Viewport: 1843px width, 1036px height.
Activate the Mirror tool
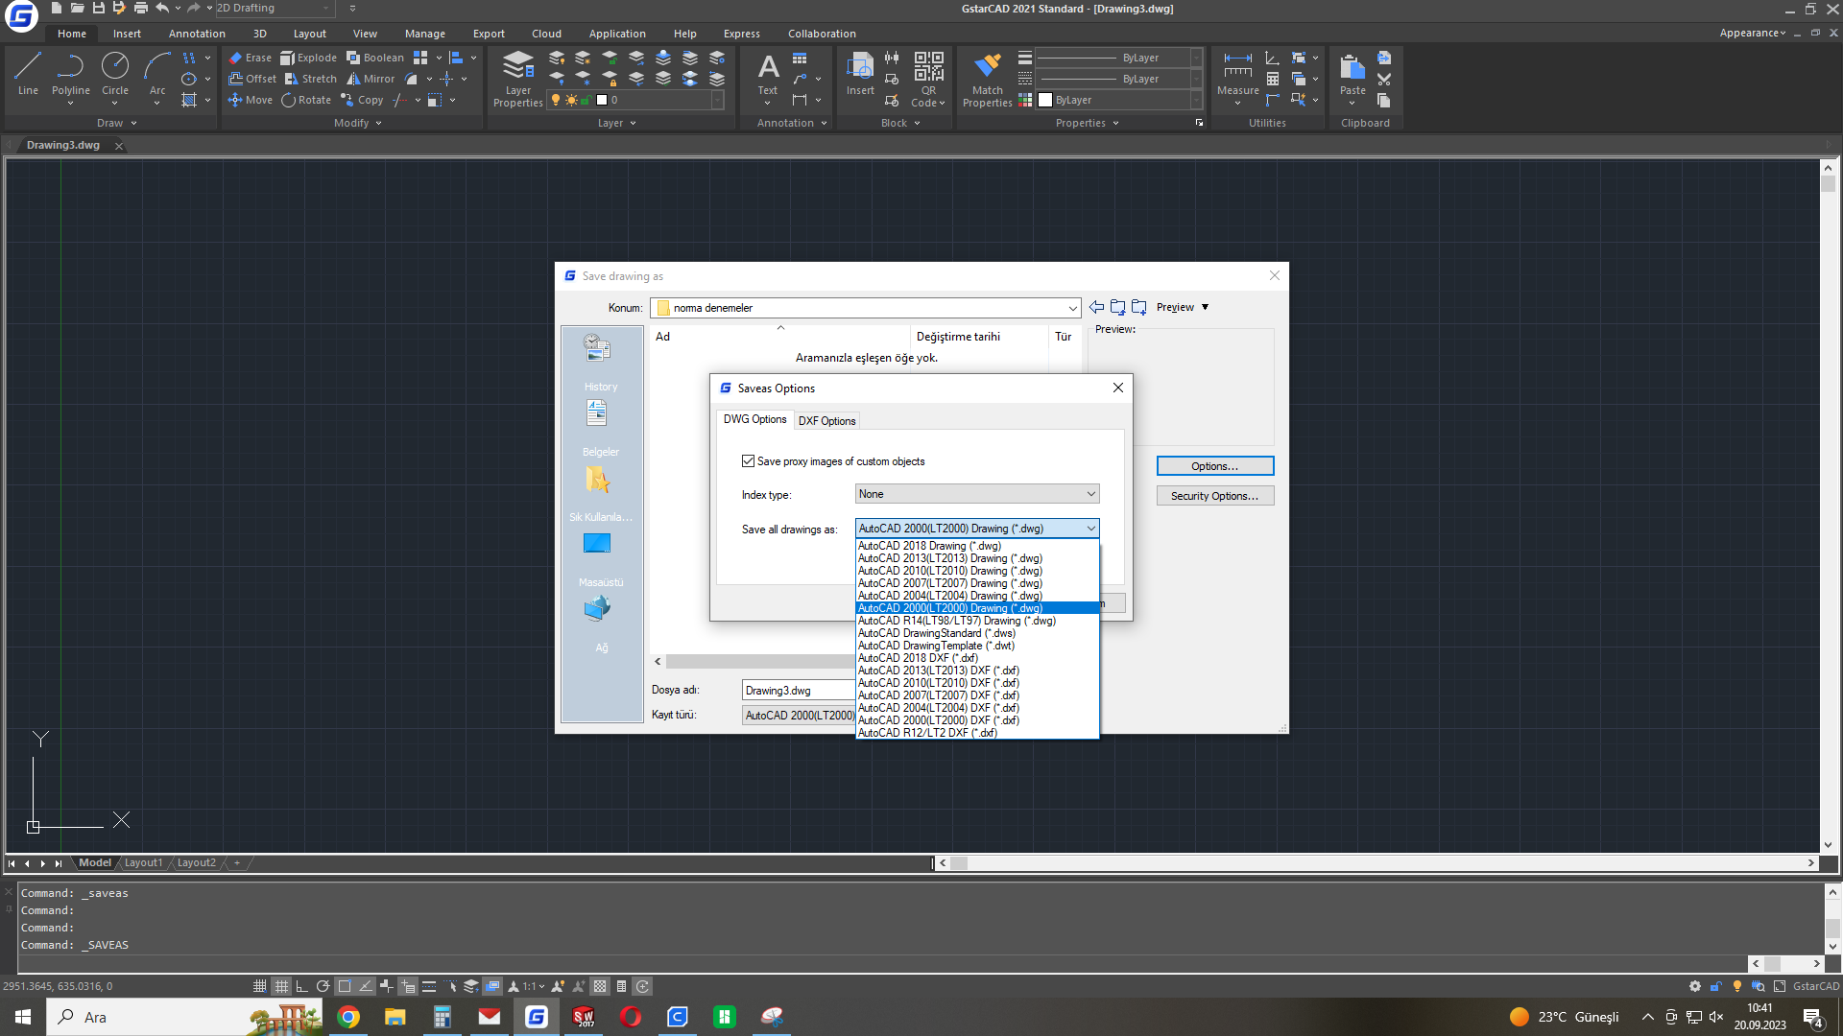[371, 79]
